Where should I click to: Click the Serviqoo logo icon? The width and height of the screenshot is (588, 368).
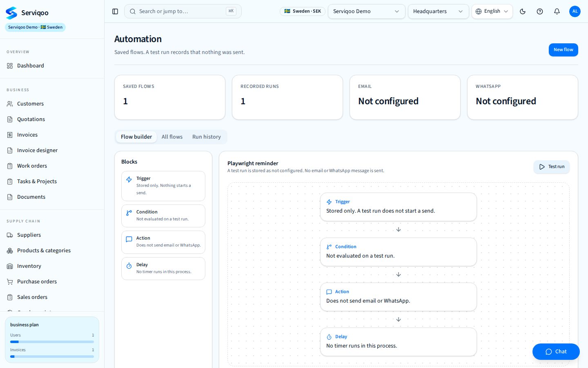(x=11, y=13)
